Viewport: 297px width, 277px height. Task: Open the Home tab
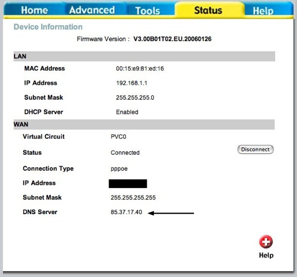click(x=35, y=10)
